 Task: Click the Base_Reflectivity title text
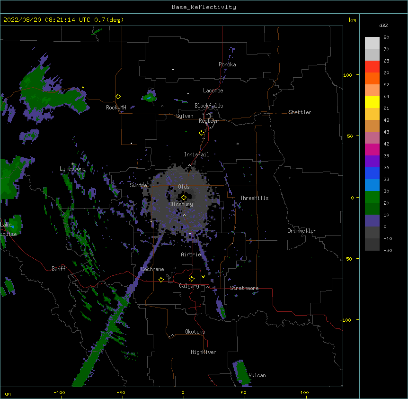coord(204,7)
